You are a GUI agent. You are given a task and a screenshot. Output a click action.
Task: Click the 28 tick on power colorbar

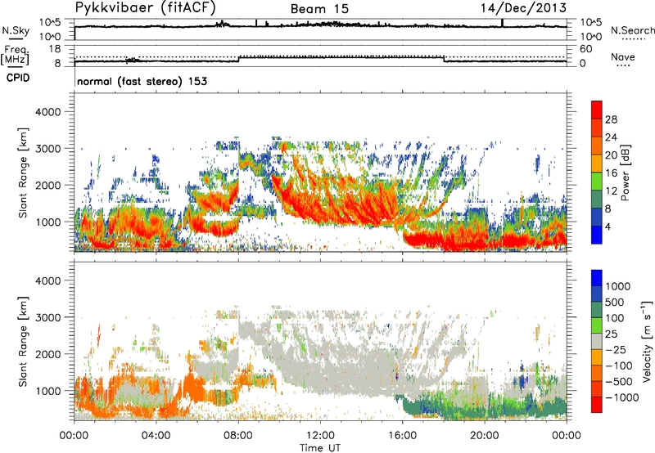[x=611, y=119]
